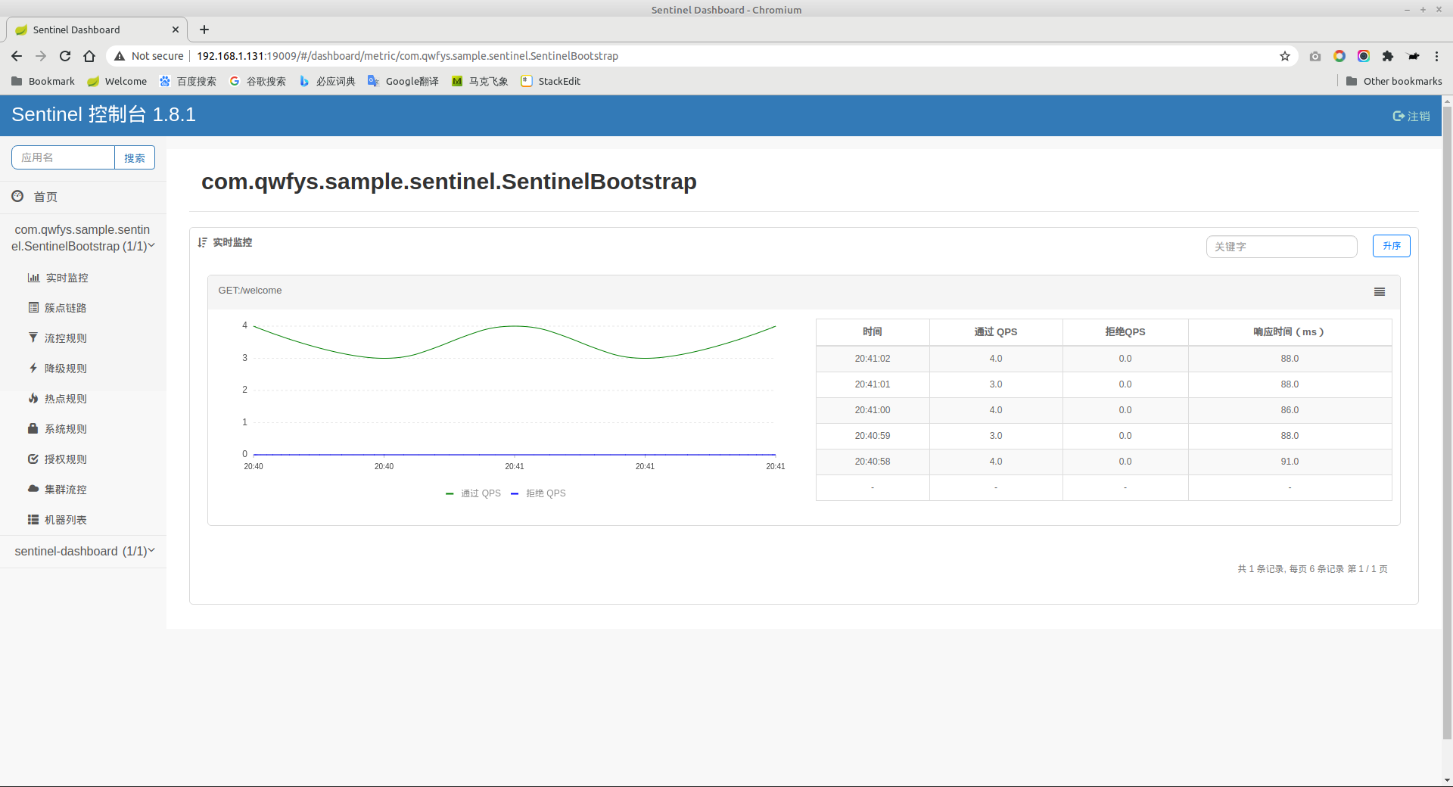Screen dimensions: 1453x787
Task: Click the Sentinel 控制台 1.8.1 title
Action: [x=104, y=114]
